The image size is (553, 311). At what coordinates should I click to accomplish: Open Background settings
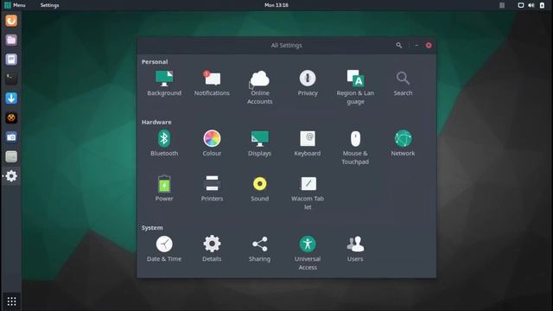tap(164, 84)
